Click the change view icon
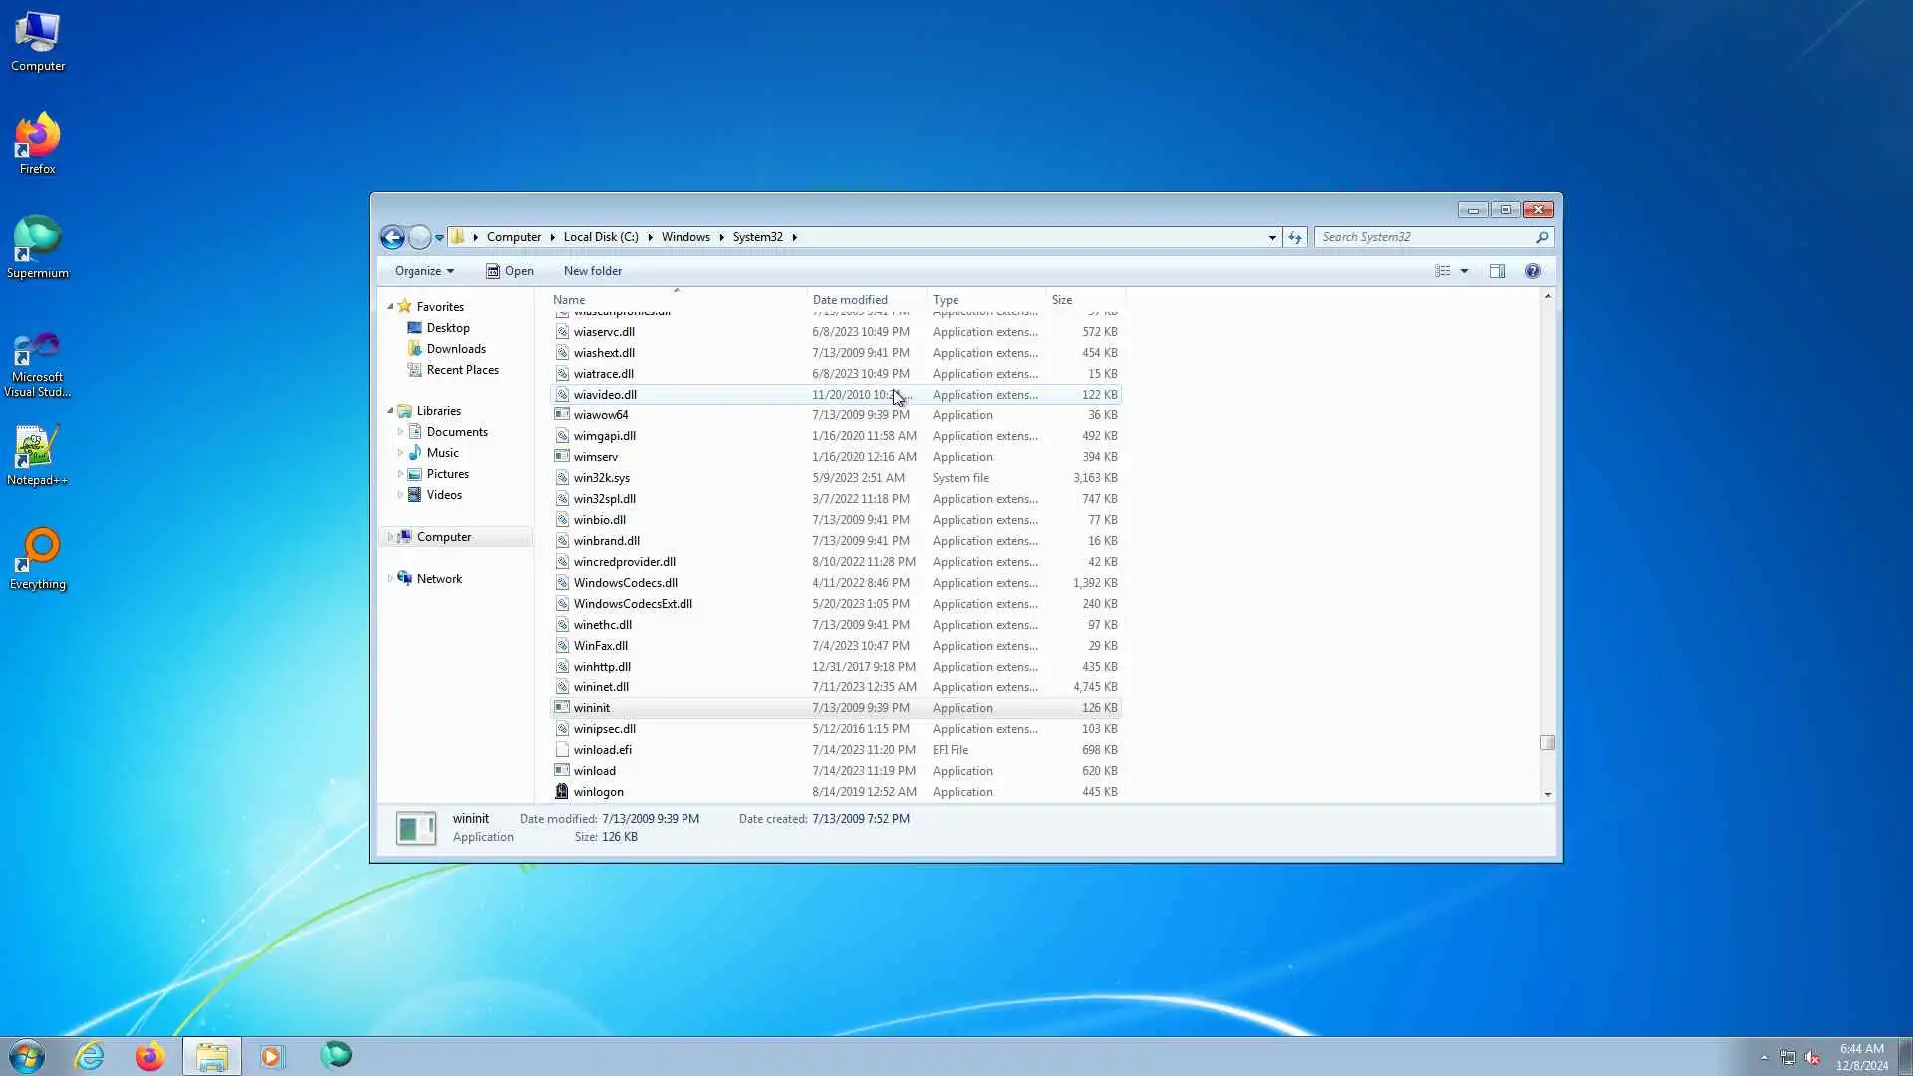Screen dimensions: 1913x1076 click(1442, 271)
